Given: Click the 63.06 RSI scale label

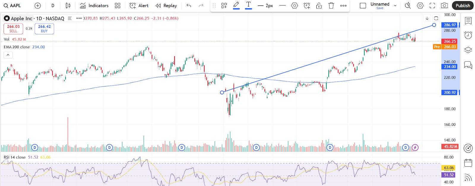Looking at the screenshot, I should (449, 168).
